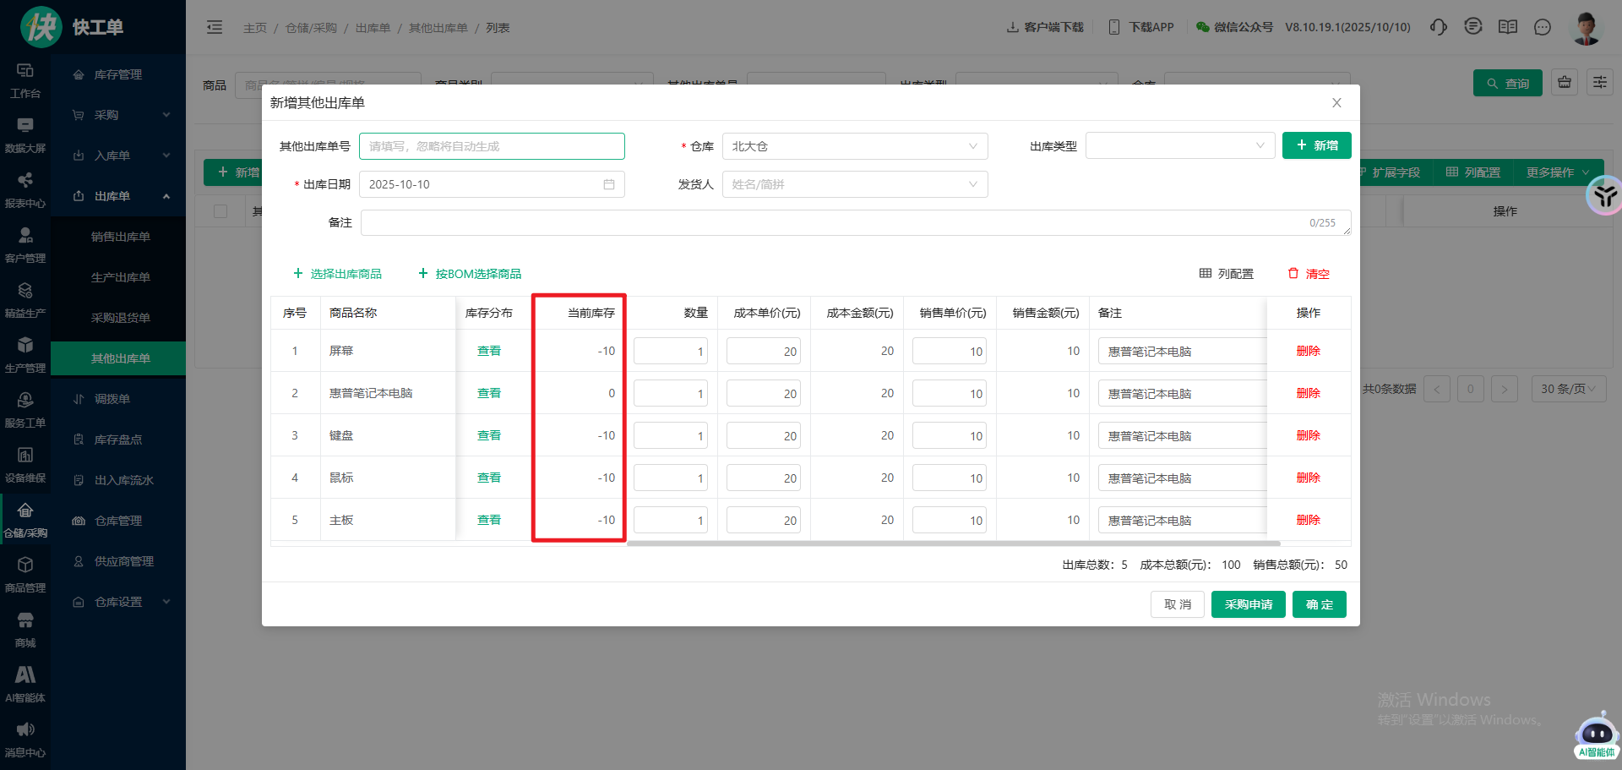Click the user avatar at top right

(x=1586, y=27)
